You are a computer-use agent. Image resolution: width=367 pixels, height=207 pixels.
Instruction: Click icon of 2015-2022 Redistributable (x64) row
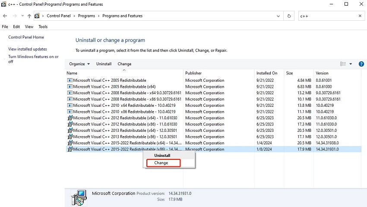tap(70, 143)
